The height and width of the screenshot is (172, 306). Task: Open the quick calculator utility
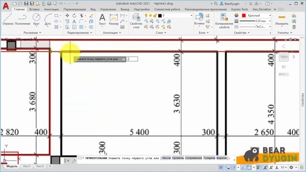(x=294, y=27)
